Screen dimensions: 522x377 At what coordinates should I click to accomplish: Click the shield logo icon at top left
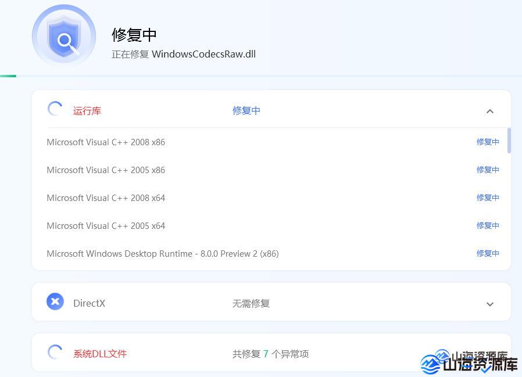point(64,35)
